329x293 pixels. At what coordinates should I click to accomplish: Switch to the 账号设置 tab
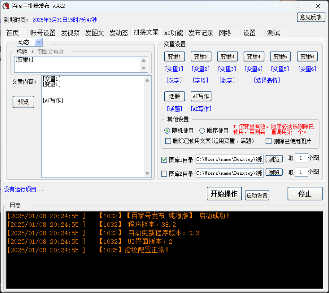click(43, 33)
